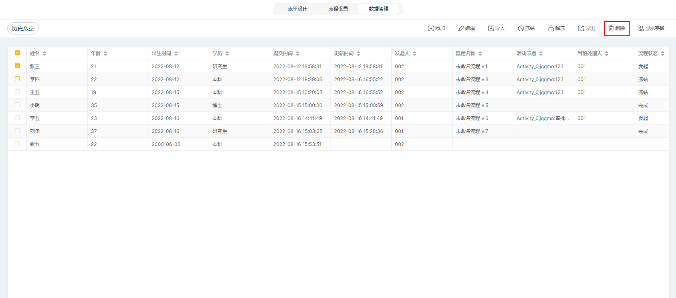Image resolution: width=676 pixels, height=298 pixels.
Task: Click the 小明 name cell
Action: tap(57, 105)
